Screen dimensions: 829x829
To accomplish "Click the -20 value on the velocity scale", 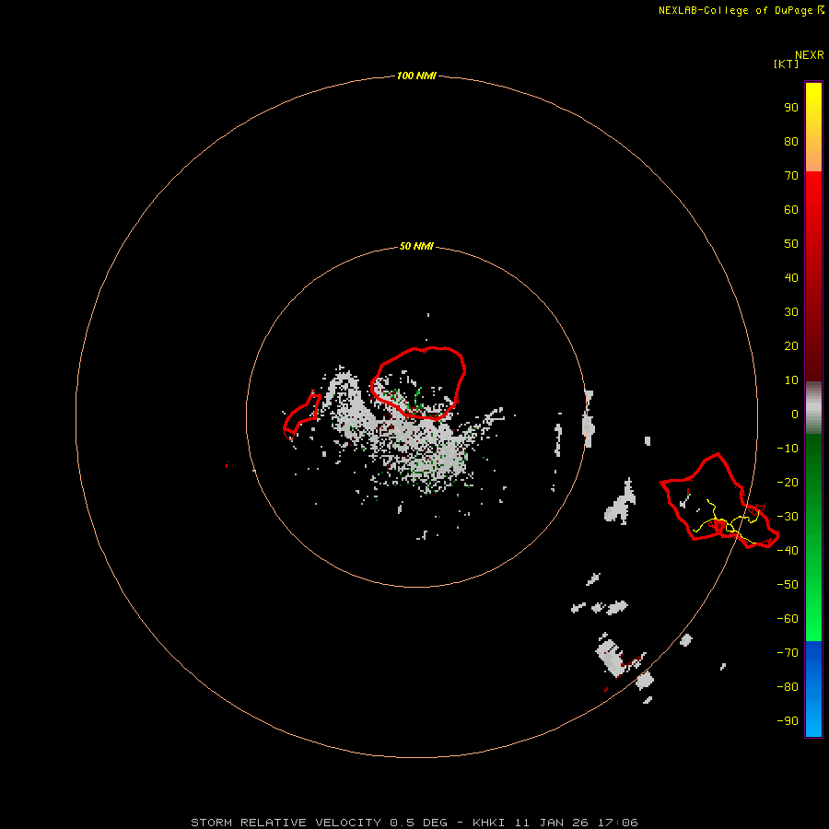I will coord(788,483).
